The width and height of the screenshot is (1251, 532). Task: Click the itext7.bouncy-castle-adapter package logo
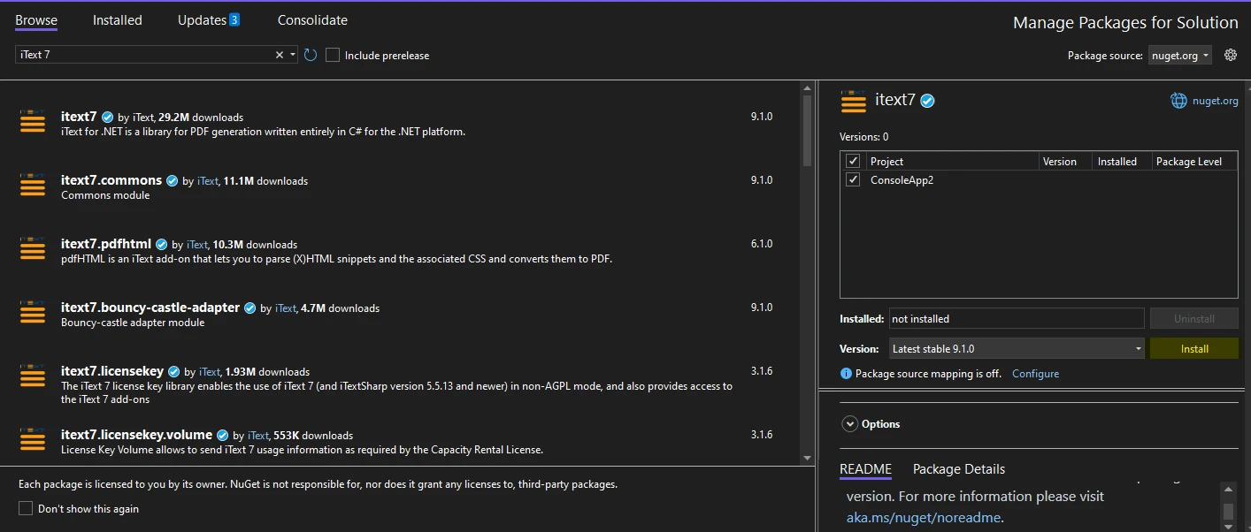pyautogui.click(x=33, y=312)
